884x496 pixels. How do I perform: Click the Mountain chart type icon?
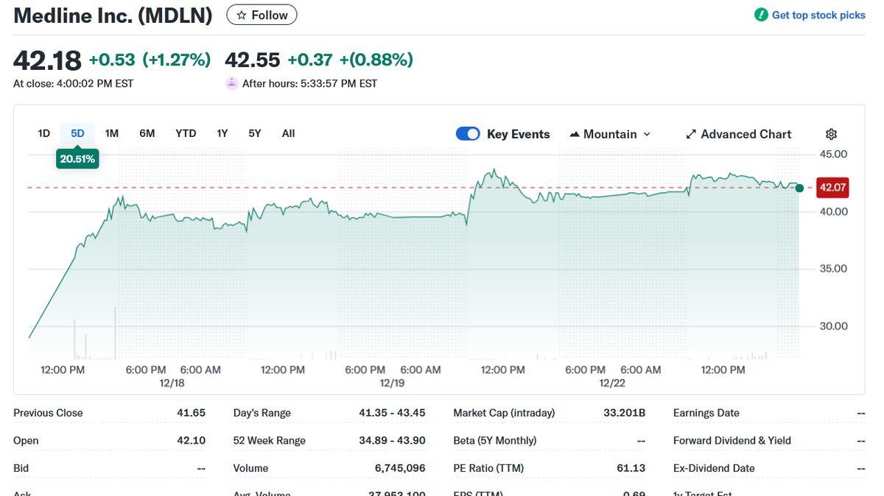pos(575,134)
